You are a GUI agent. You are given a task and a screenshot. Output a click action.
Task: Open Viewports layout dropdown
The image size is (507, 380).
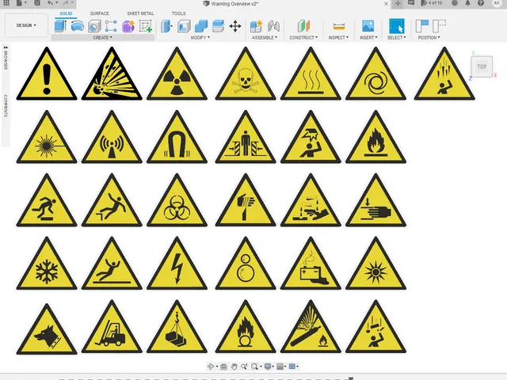click(x=294, y=367)
